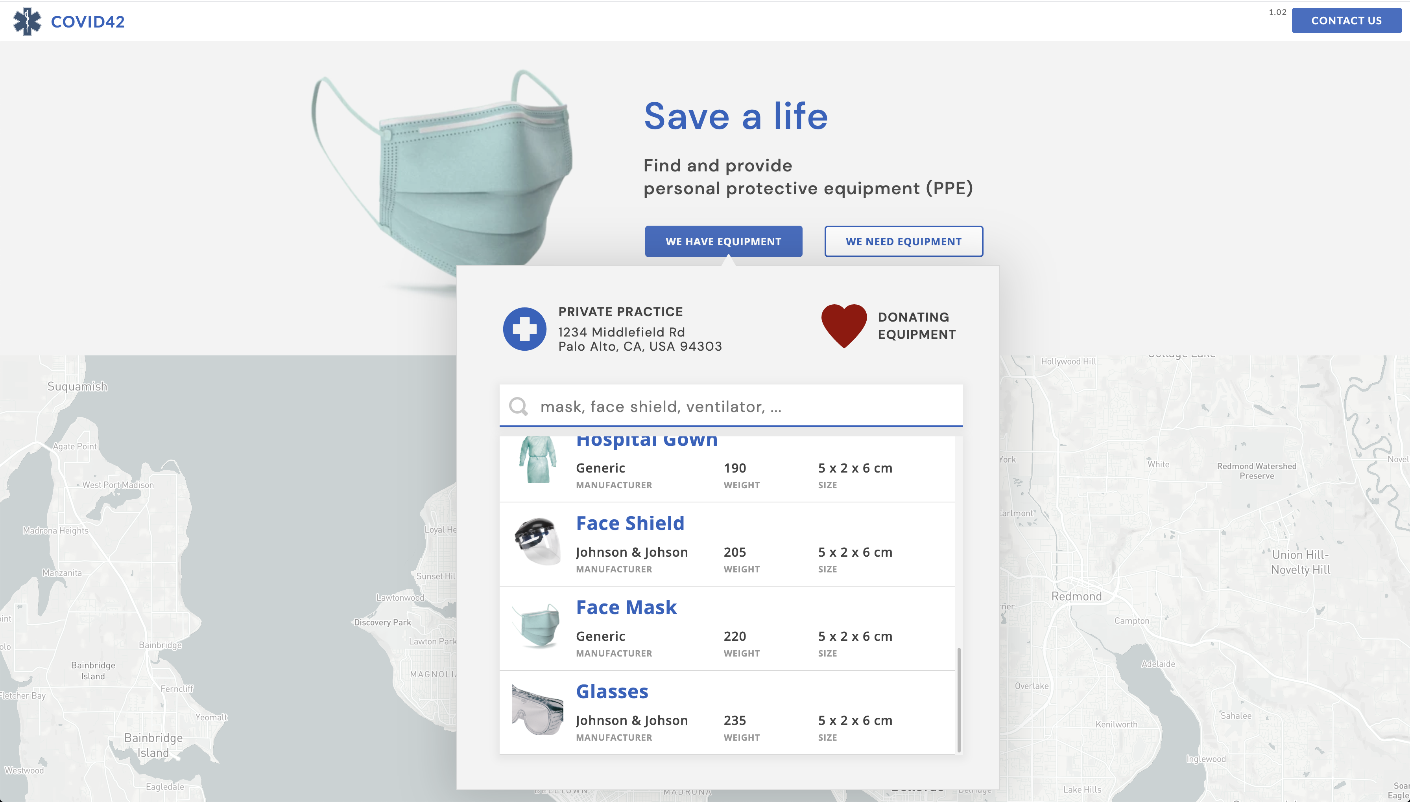Click the Donating Equipment label
This screenshot has height=802, width=1410.
coord(916,326)
